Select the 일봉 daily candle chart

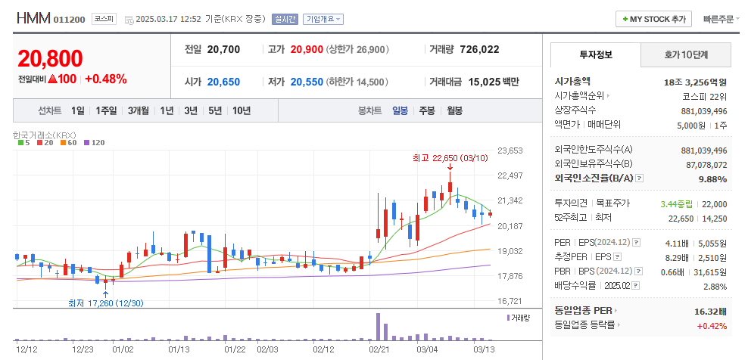tap(400, 111)
